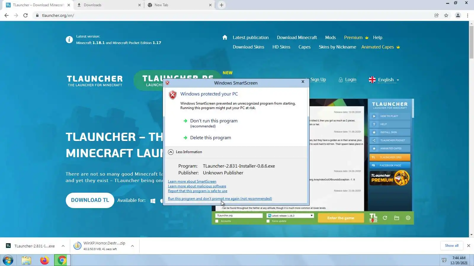The height and width of the screenshot is (266, 474).
Task: Open Skins by Nickname link
Action: (337, 47)
